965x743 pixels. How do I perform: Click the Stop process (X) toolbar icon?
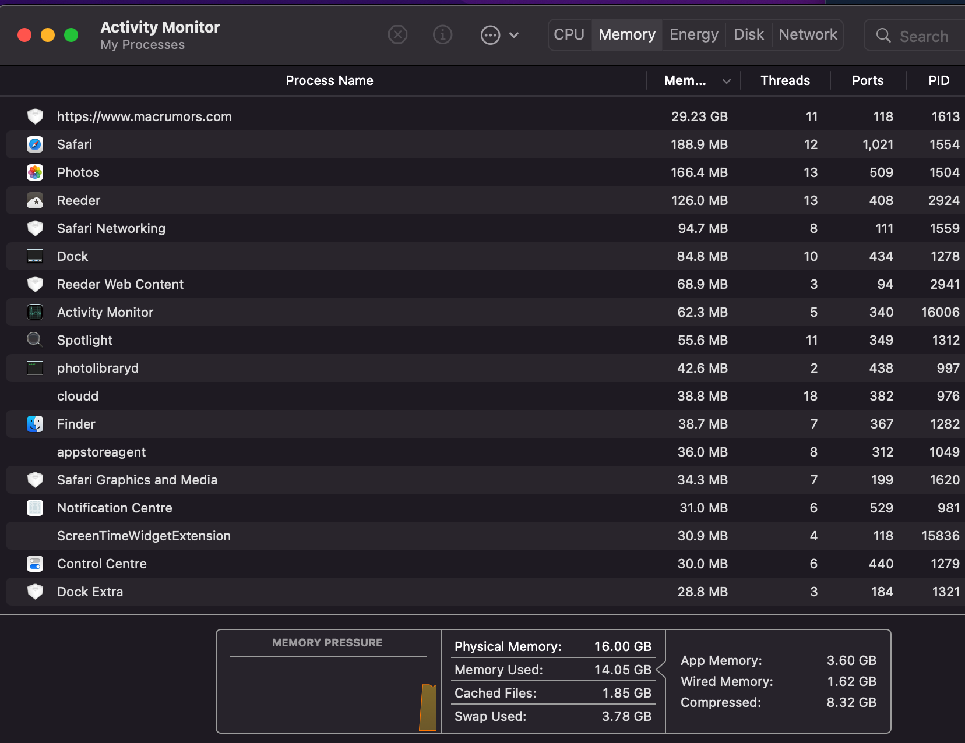pyautogui.click(x=397, y=35)
